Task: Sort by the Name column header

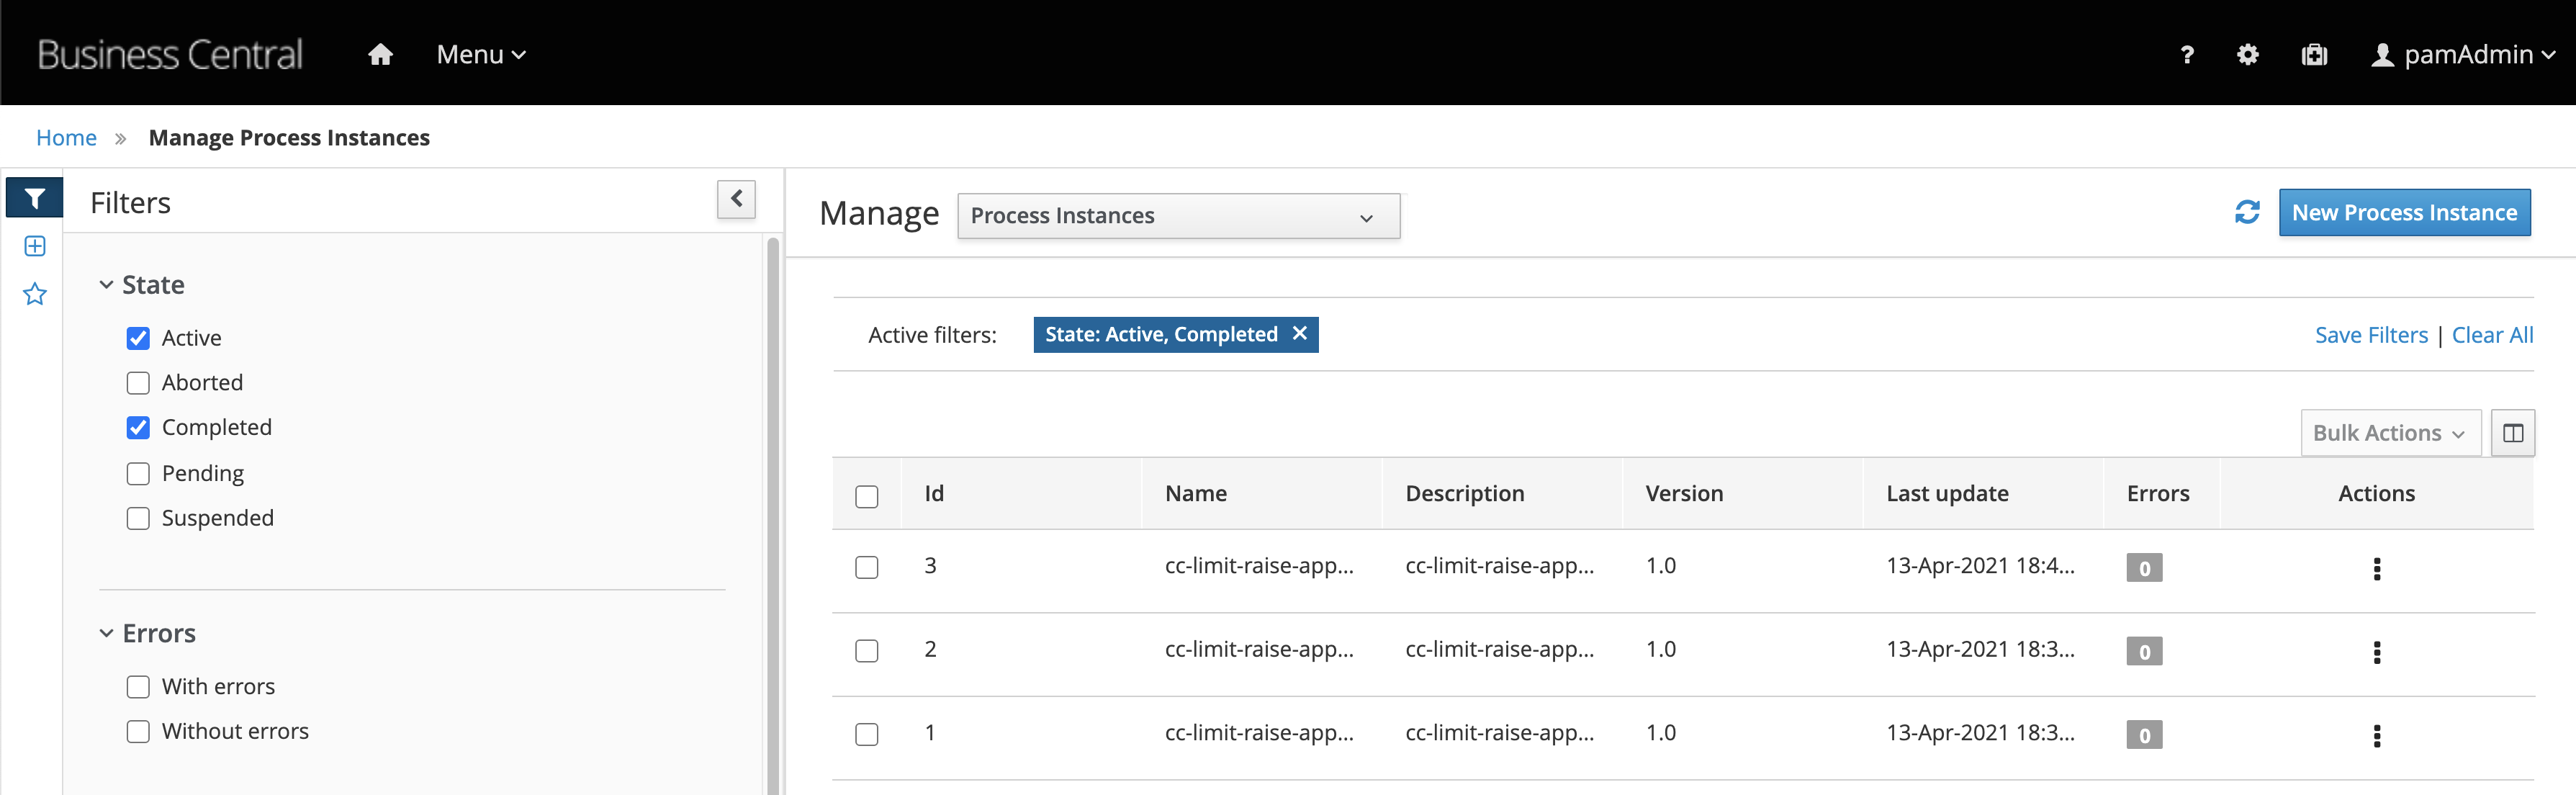Action: [x=1196, y=493]
